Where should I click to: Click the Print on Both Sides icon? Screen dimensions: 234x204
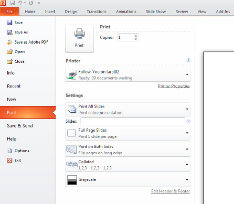tap(71, 149)
